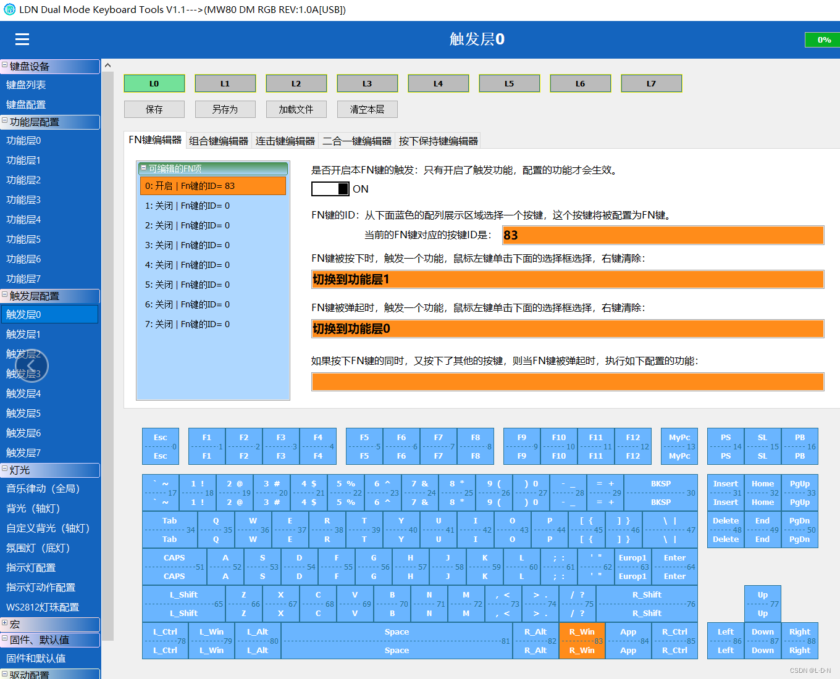The image size is (840, 679).
Task: Collapse the 灯光 section
Action: (5, 469)
